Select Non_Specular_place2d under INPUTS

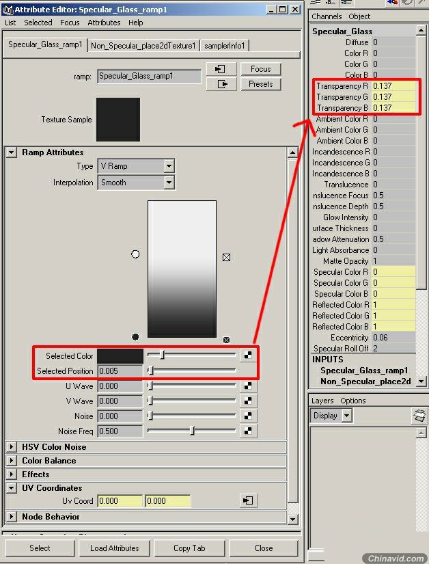coord(365,381)
